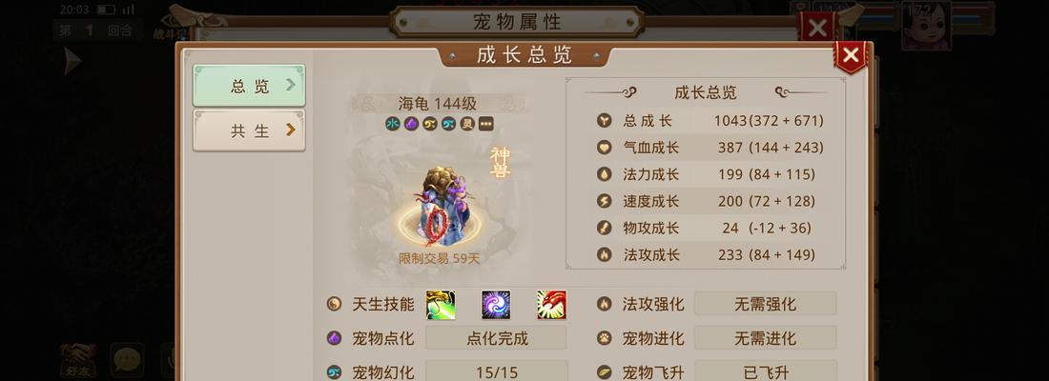Expand the chevron on the 共生 tab

(290, 130)
